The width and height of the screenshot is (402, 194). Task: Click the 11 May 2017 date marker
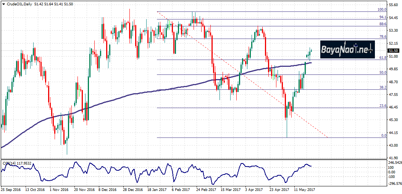305,189
